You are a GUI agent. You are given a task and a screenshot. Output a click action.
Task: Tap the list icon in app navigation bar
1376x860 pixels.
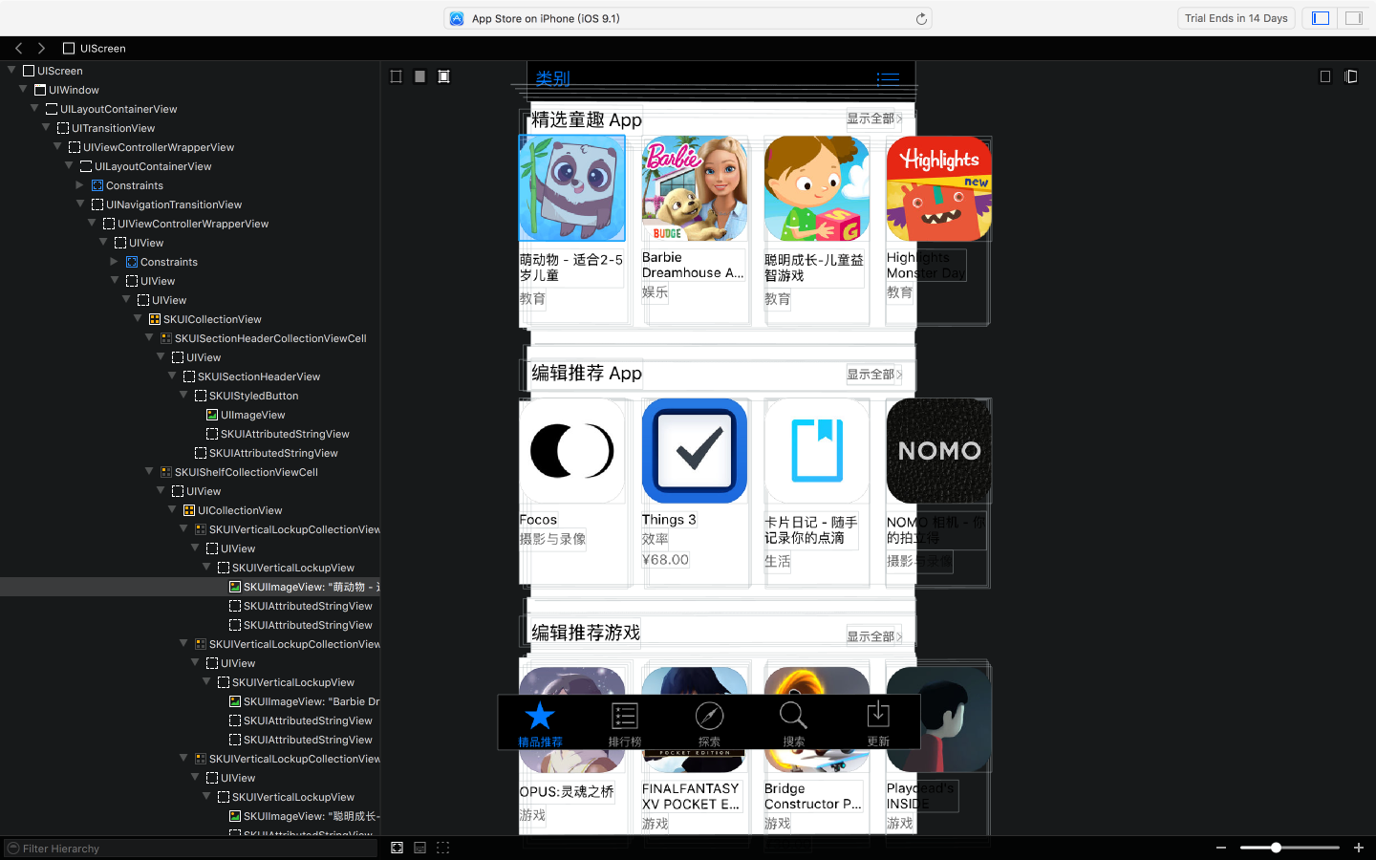pyautogui.click(x=889, y=79)
